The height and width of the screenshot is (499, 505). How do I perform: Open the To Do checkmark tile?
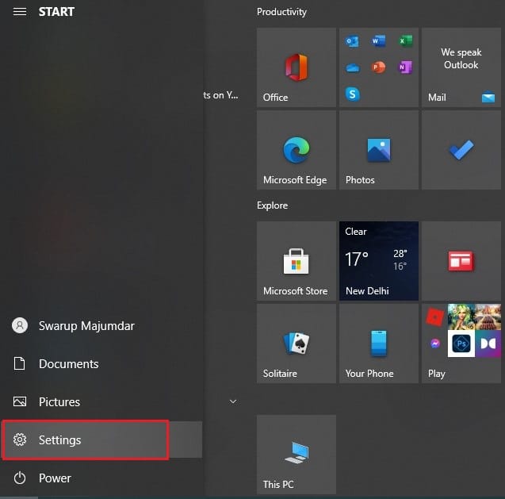(x=461, y=150)
